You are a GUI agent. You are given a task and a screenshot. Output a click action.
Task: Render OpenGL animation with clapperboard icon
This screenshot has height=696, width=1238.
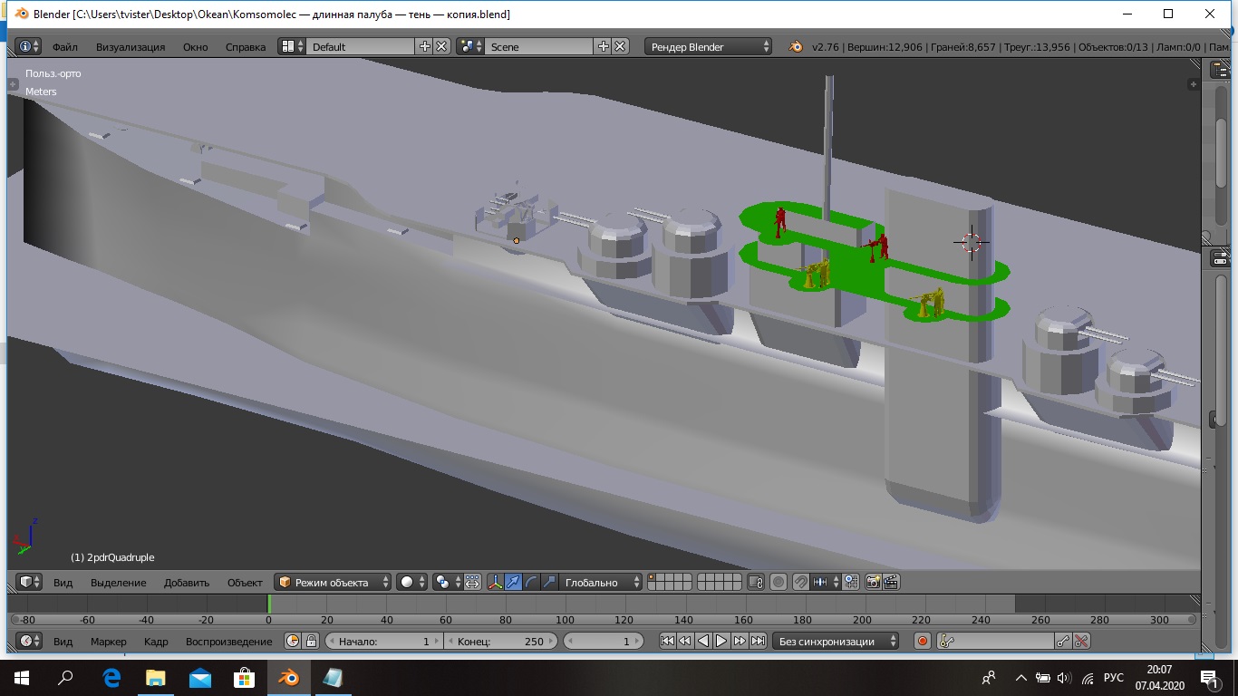tap(891, 582)
